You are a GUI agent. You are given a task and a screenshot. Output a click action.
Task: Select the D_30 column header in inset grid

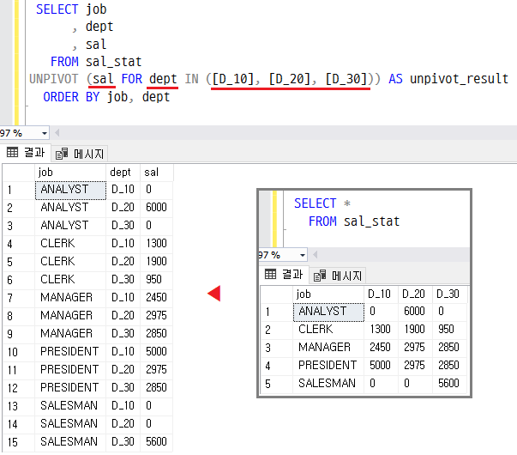click(449, 294)
